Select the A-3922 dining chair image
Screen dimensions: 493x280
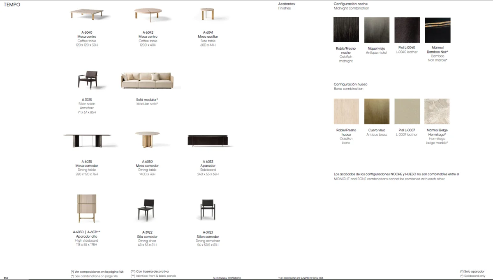[x=146, y=209]
